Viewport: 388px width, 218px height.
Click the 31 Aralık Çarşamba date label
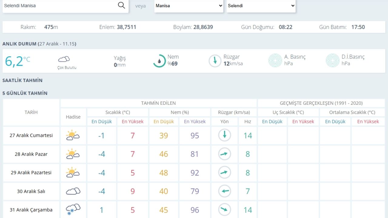click(31, 210)
